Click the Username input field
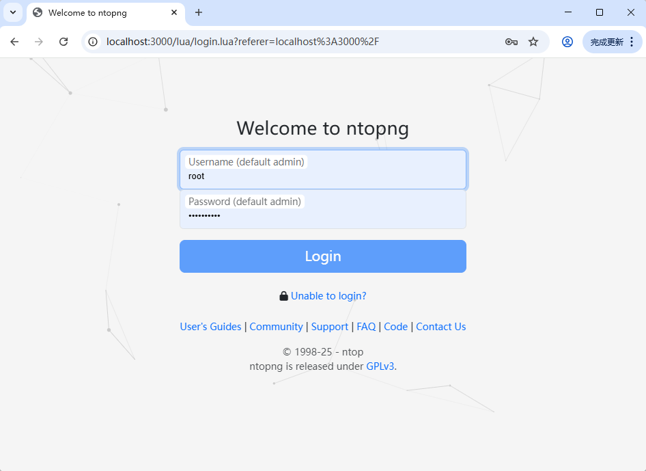646x471 pixels. pos(323,170)
